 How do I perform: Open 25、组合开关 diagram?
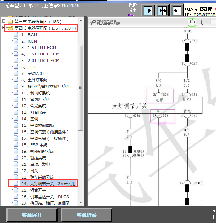34,190
